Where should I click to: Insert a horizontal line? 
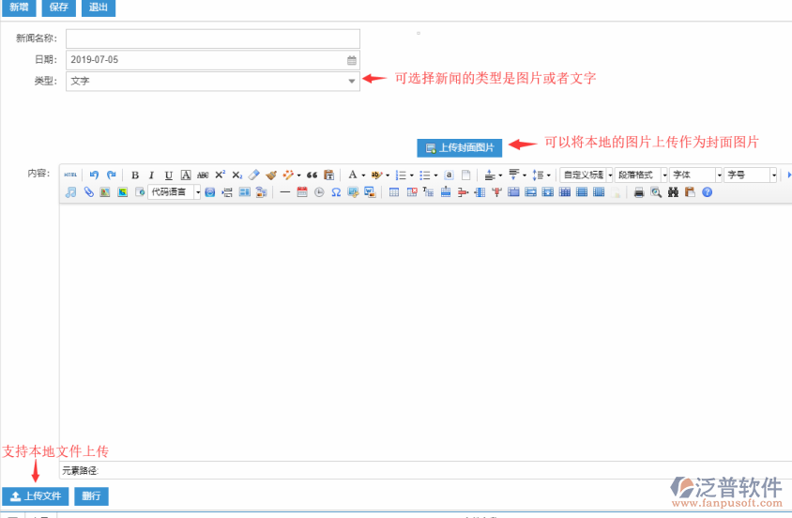point(285,191)
